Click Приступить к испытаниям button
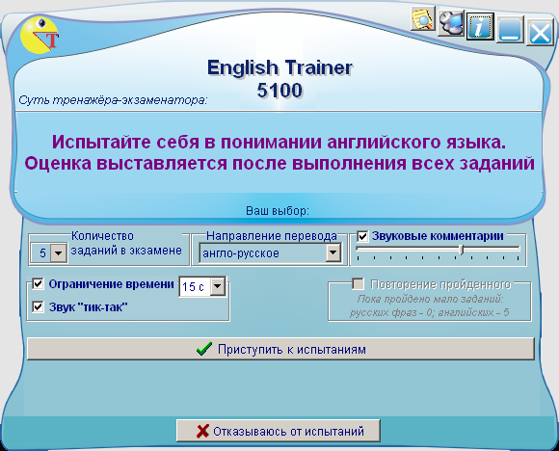559x451 pixels. pos(280,349)
